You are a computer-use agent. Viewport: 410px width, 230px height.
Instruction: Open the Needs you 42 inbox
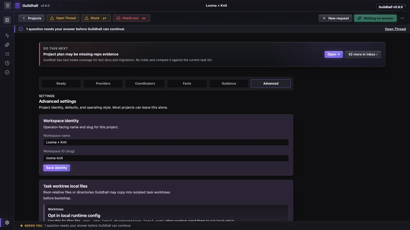tap(131, 18)
